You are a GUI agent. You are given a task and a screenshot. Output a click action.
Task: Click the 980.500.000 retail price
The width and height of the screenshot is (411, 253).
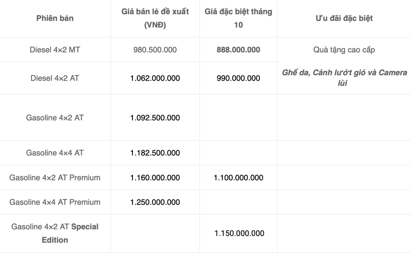[x=155, y=50]
